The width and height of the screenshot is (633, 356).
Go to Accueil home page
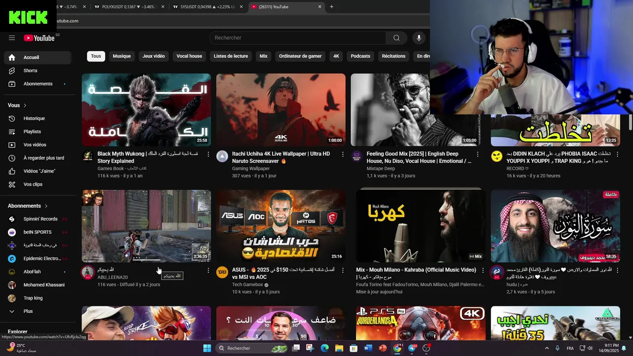[x=38, y=57]
